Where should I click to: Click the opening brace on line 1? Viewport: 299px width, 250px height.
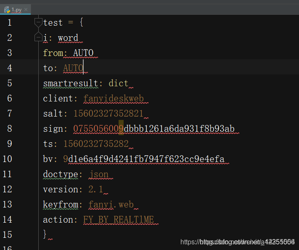click(82, 22)
